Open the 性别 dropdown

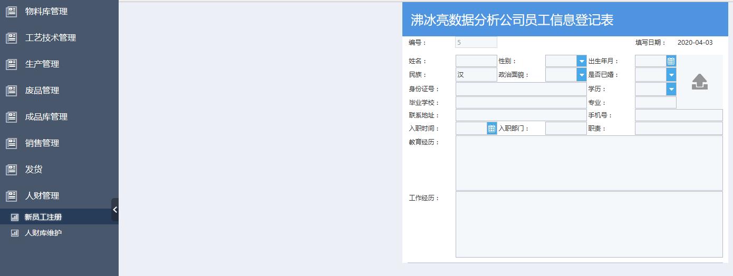pos(582,61)
